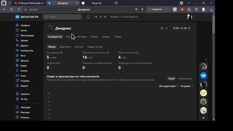The image size is (233, 131).
Task: Switch to the YouTube Майнкрафт browser tab
Action: [29, 3]
